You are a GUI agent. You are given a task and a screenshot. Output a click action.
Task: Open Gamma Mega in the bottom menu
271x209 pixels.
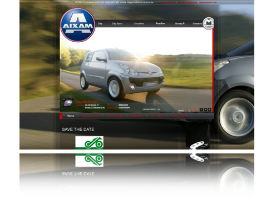point(115,116)
